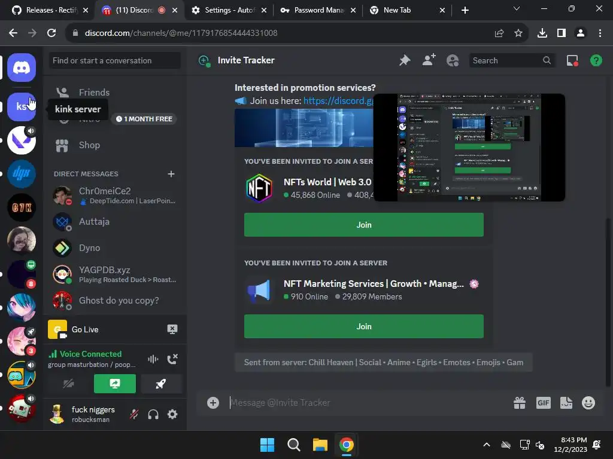Click the stream preview popout thumbnail
Viewport: 613px width, 459px height.
point(469,148)
